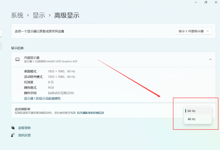The image size is (220, 150).
Task: Minimize the settings window
Action: click(x=196, y=2)
